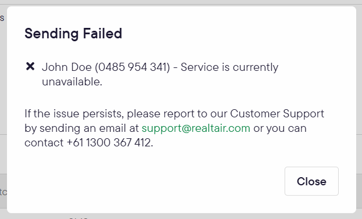Click the Service is currently unavailable message
This screenshot has height=219, width=362.
[x=160, y=74]
